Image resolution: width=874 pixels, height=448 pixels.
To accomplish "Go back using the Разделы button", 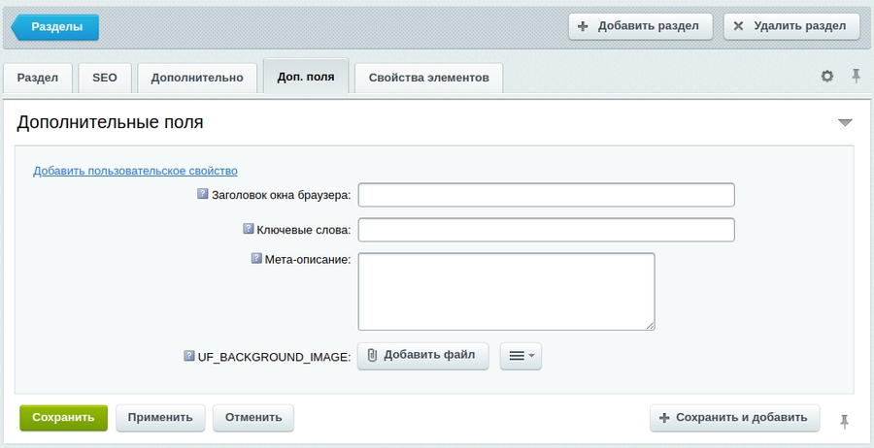I will coord(56,27).
